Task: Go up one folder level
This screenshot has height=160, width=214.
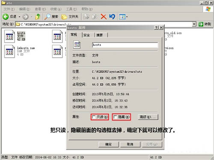Action: click(x=38, y=17)
